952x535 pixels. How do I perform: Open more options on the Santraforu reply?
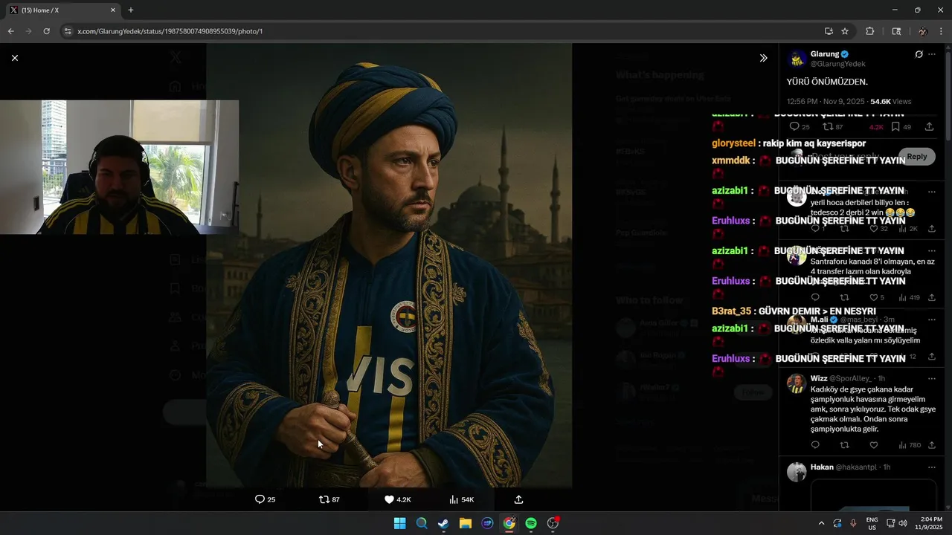932,251
